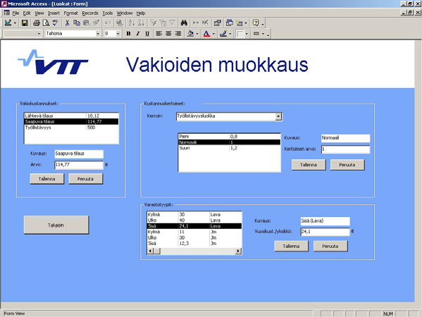Click the Insert Hyperlink globe icon
The height and width of the screenshot is (317, 422).
pos(120,23)
